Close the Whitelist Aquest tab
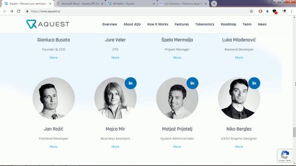 154,4
